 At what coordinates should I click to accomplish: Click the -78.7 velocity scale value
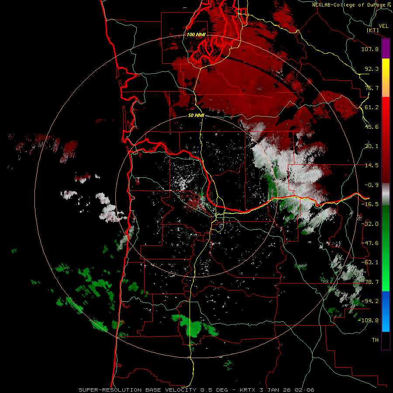point(370,282)
